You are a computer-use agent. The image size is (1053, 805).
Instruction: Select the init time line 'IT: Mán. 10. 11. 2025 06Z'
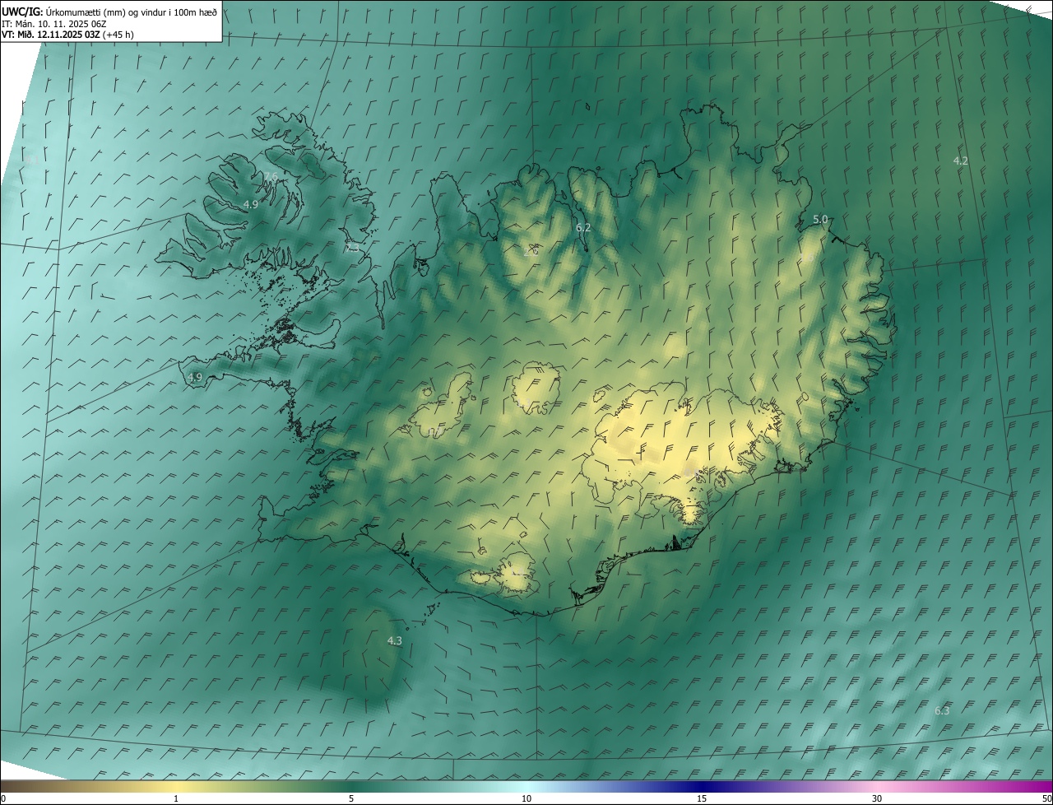coord(53,23)
